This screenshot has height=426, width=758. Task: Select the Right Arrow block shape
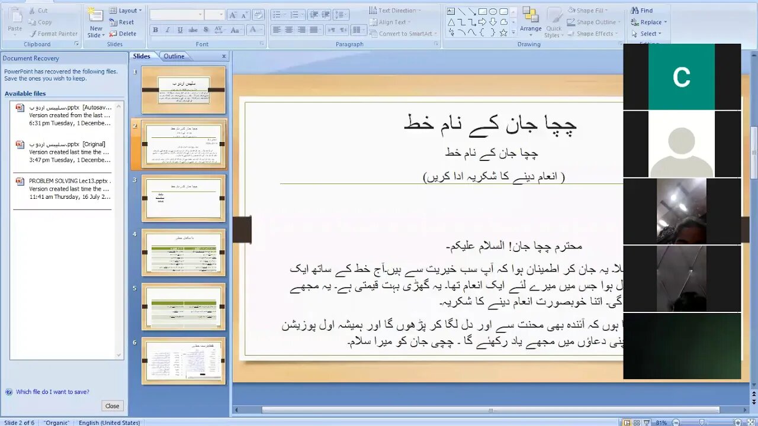(483, 22)
